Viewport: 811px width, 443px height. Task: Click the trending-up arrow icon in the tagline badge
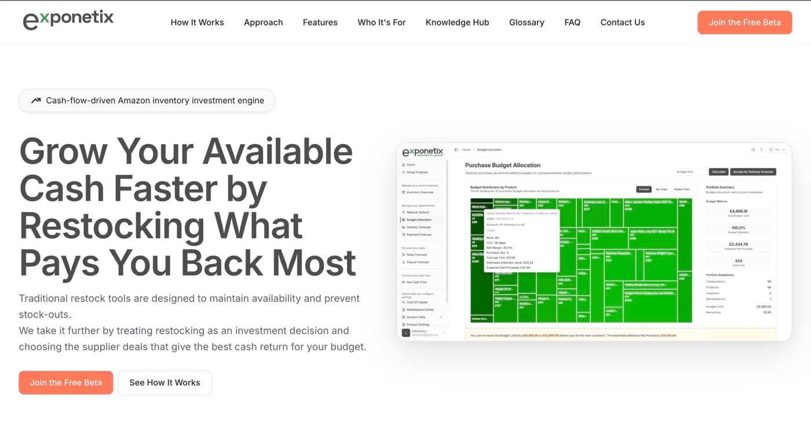(x=36, y=100)
